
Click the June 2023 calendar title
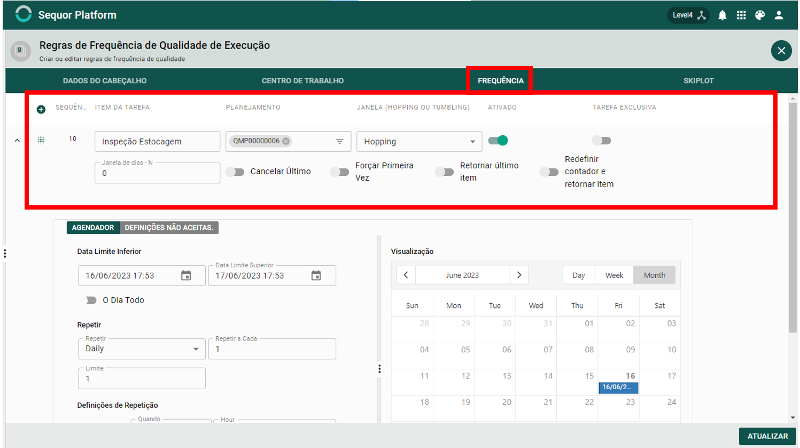(462, 275)
